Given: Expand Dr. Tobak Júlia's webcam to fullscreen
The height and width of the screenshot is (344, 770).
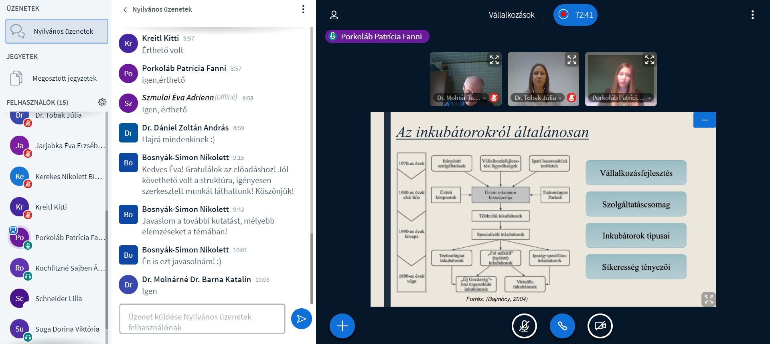Looking at the screenshot, I should coord(571,60).
